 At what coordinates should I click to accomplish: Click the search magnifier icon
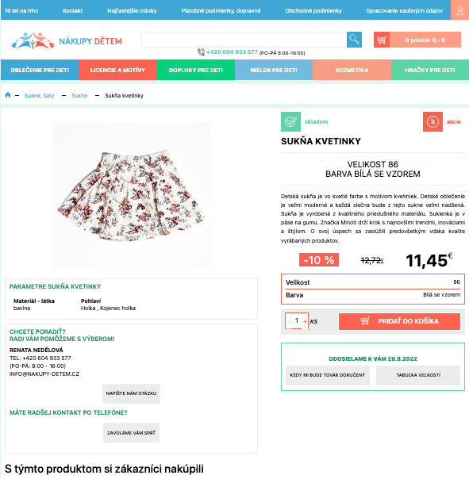[354, 40]
